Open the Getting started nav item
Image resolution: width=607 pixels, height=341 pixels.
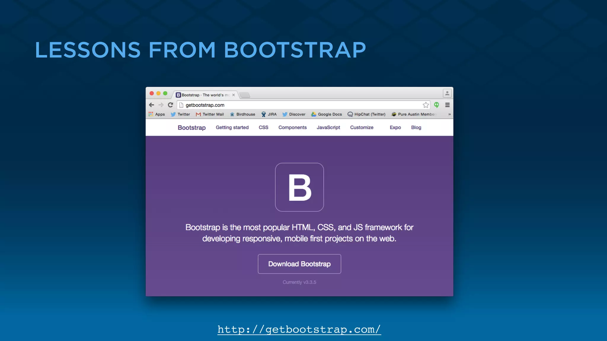point(232,127)
